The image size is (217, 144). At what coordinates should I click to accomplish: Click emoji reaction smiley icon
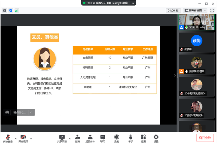pos(7,112)
